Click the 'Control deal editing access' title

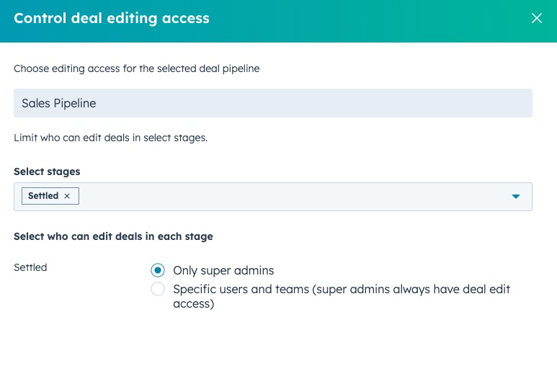coord(112,19)
